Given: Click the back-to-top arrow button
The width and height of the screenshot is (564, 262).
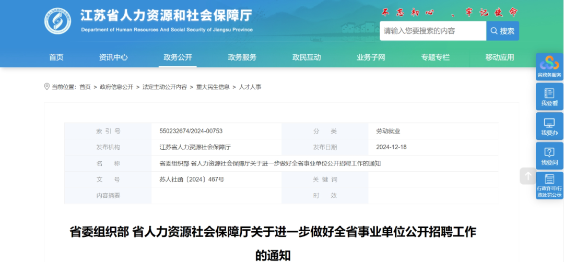Looking at the screenshot, I should pyautogui.click(x=528, y=176).
